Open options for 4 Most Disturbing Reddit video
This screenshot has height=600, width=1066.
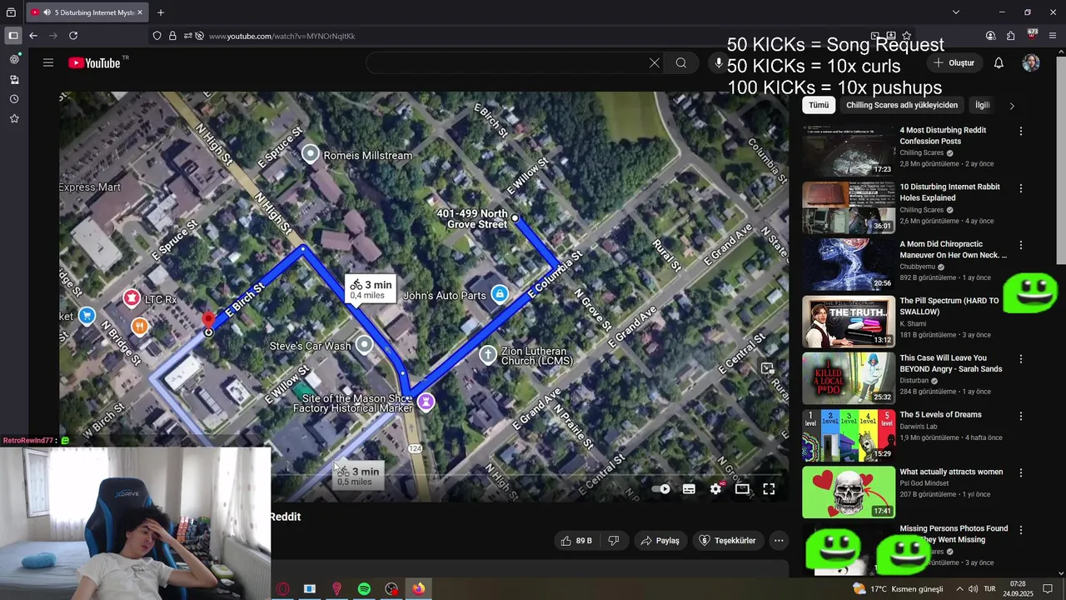(1021, 131)
